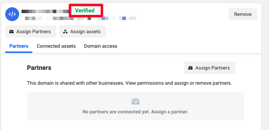Click the blue code domain icon
This screenshot has height=130, width=269.
[12, 14]
